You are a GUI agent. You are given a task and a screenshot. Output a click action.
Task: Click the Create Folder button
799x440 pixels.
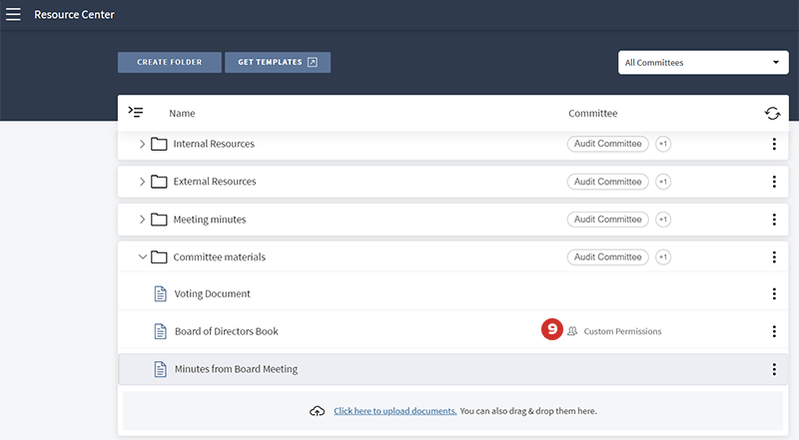[x=169, y=63]
